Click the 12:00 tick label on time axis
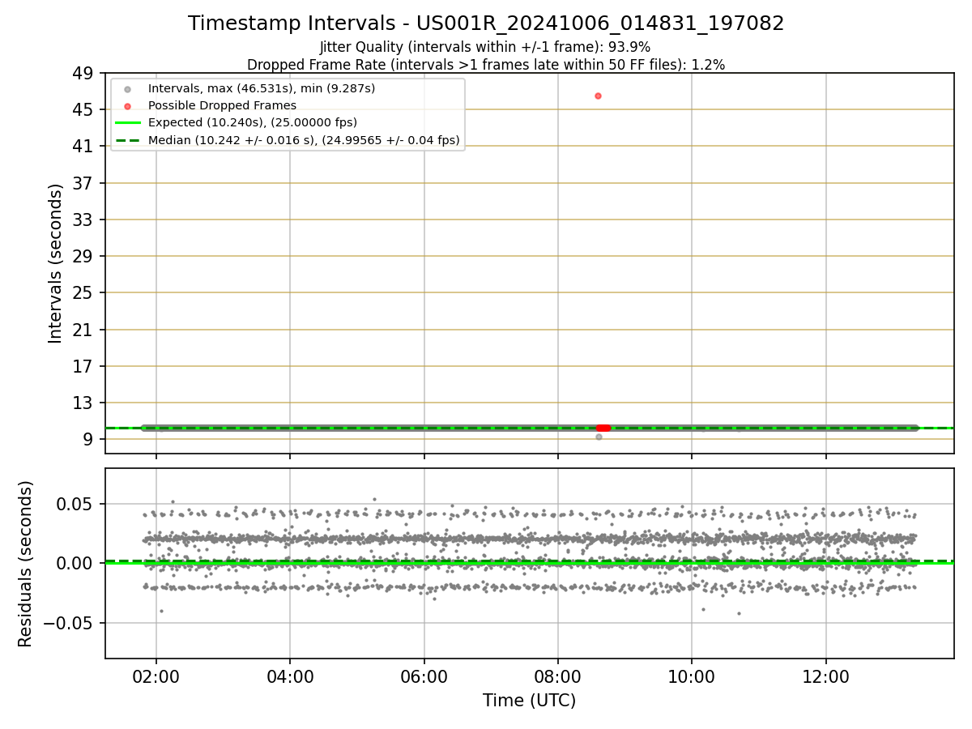This screenshot has width=972, height=729. pyautogui.click(x=825, y=675)
